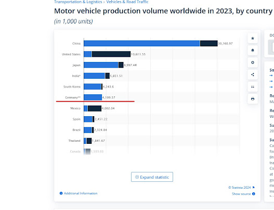Click Germany's blue bar
The height and width of the screenshot is (210, 274).
coord(93,97)
